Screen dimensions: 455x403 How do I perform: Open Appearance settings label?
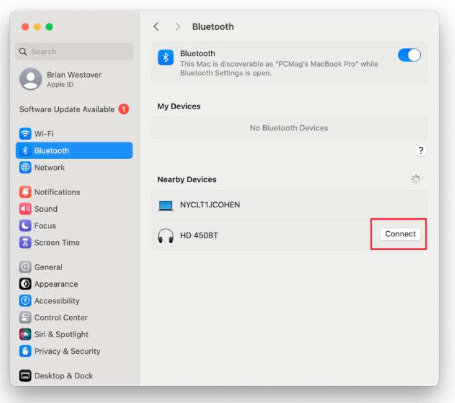(x=56, y=284)
